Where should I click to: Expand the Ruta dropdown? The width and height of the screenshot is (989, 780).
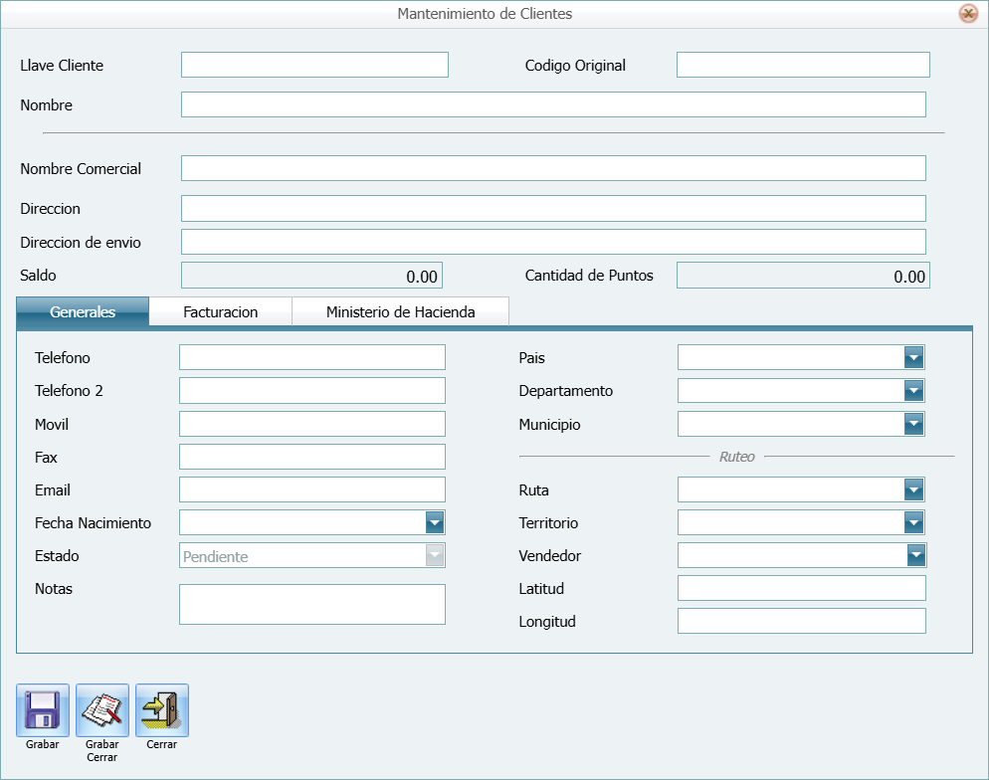click(914, 490)
